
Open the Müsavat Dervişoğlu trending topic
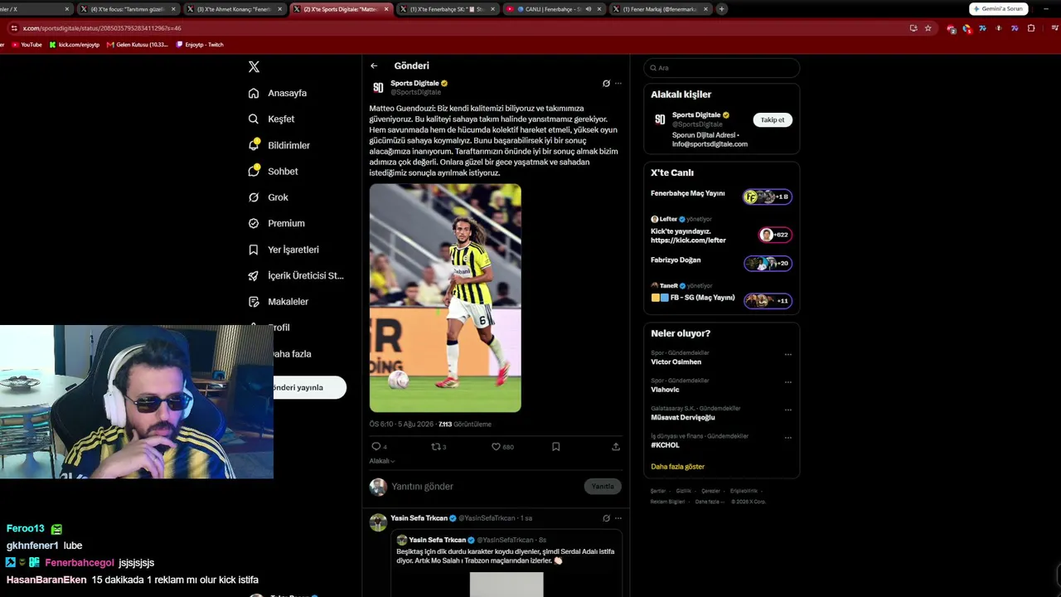[x=683, y=418]
